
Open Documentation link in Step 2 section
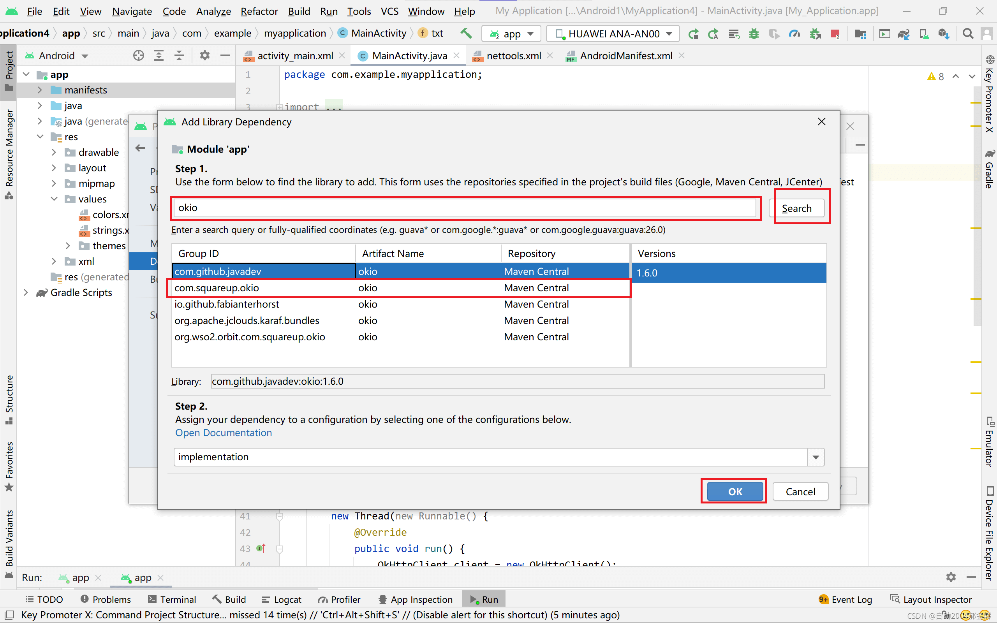[223, 432]
